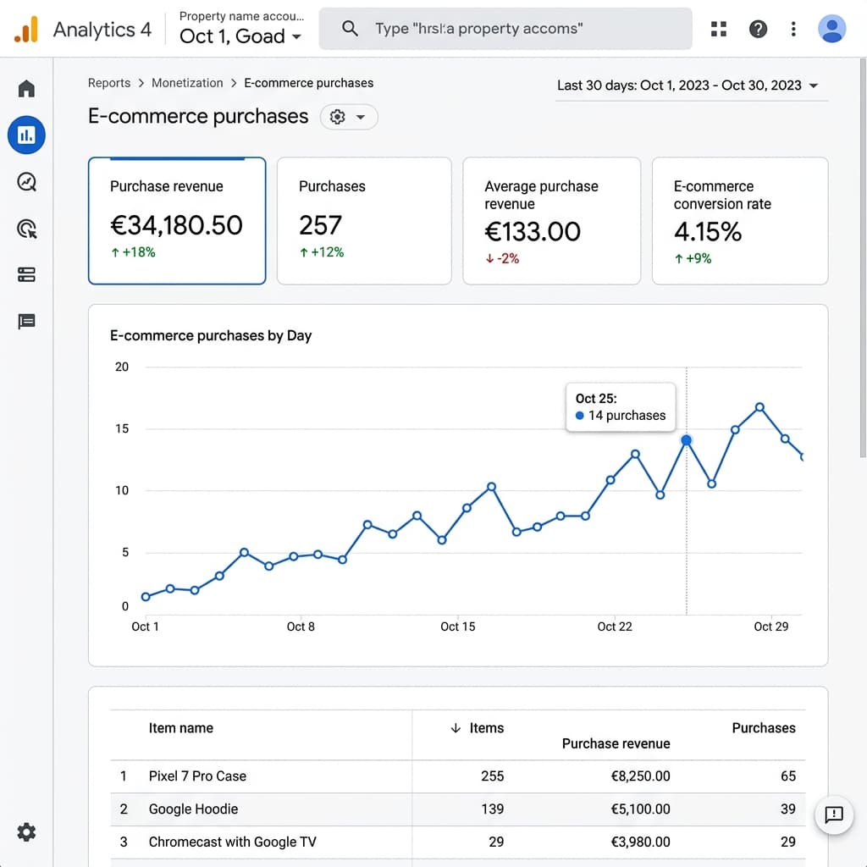Click E-commerce purchases breadcrumb
The height and width of the screenshot is (867, 867).
click(x=308, y=83)
